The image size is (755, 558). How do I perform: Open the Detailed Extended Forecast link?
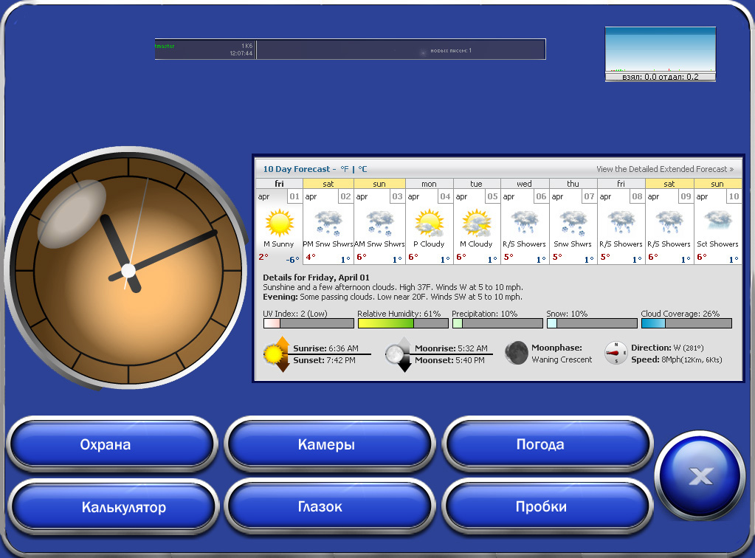[664, 169]
